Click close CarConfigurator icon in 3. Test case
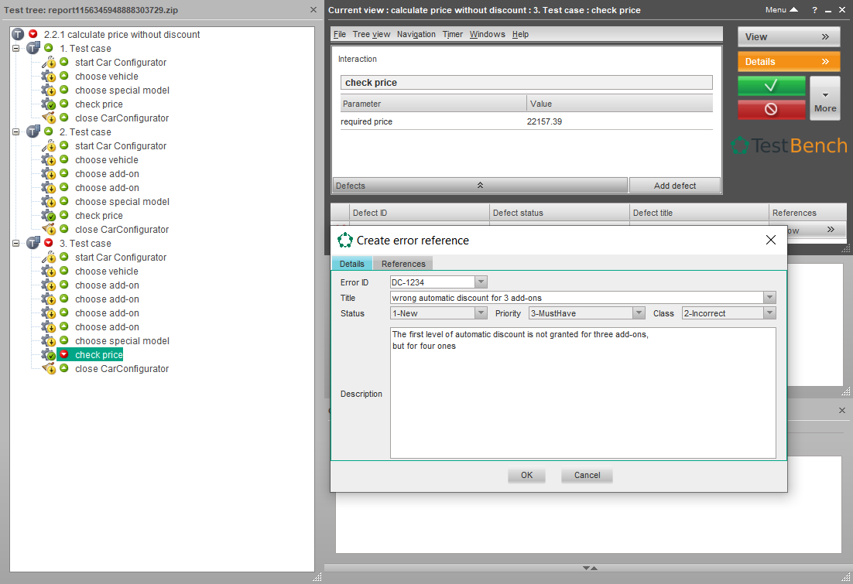Image resolution: width=853 pixels, height=584 pixels. (x=49, y=369)
